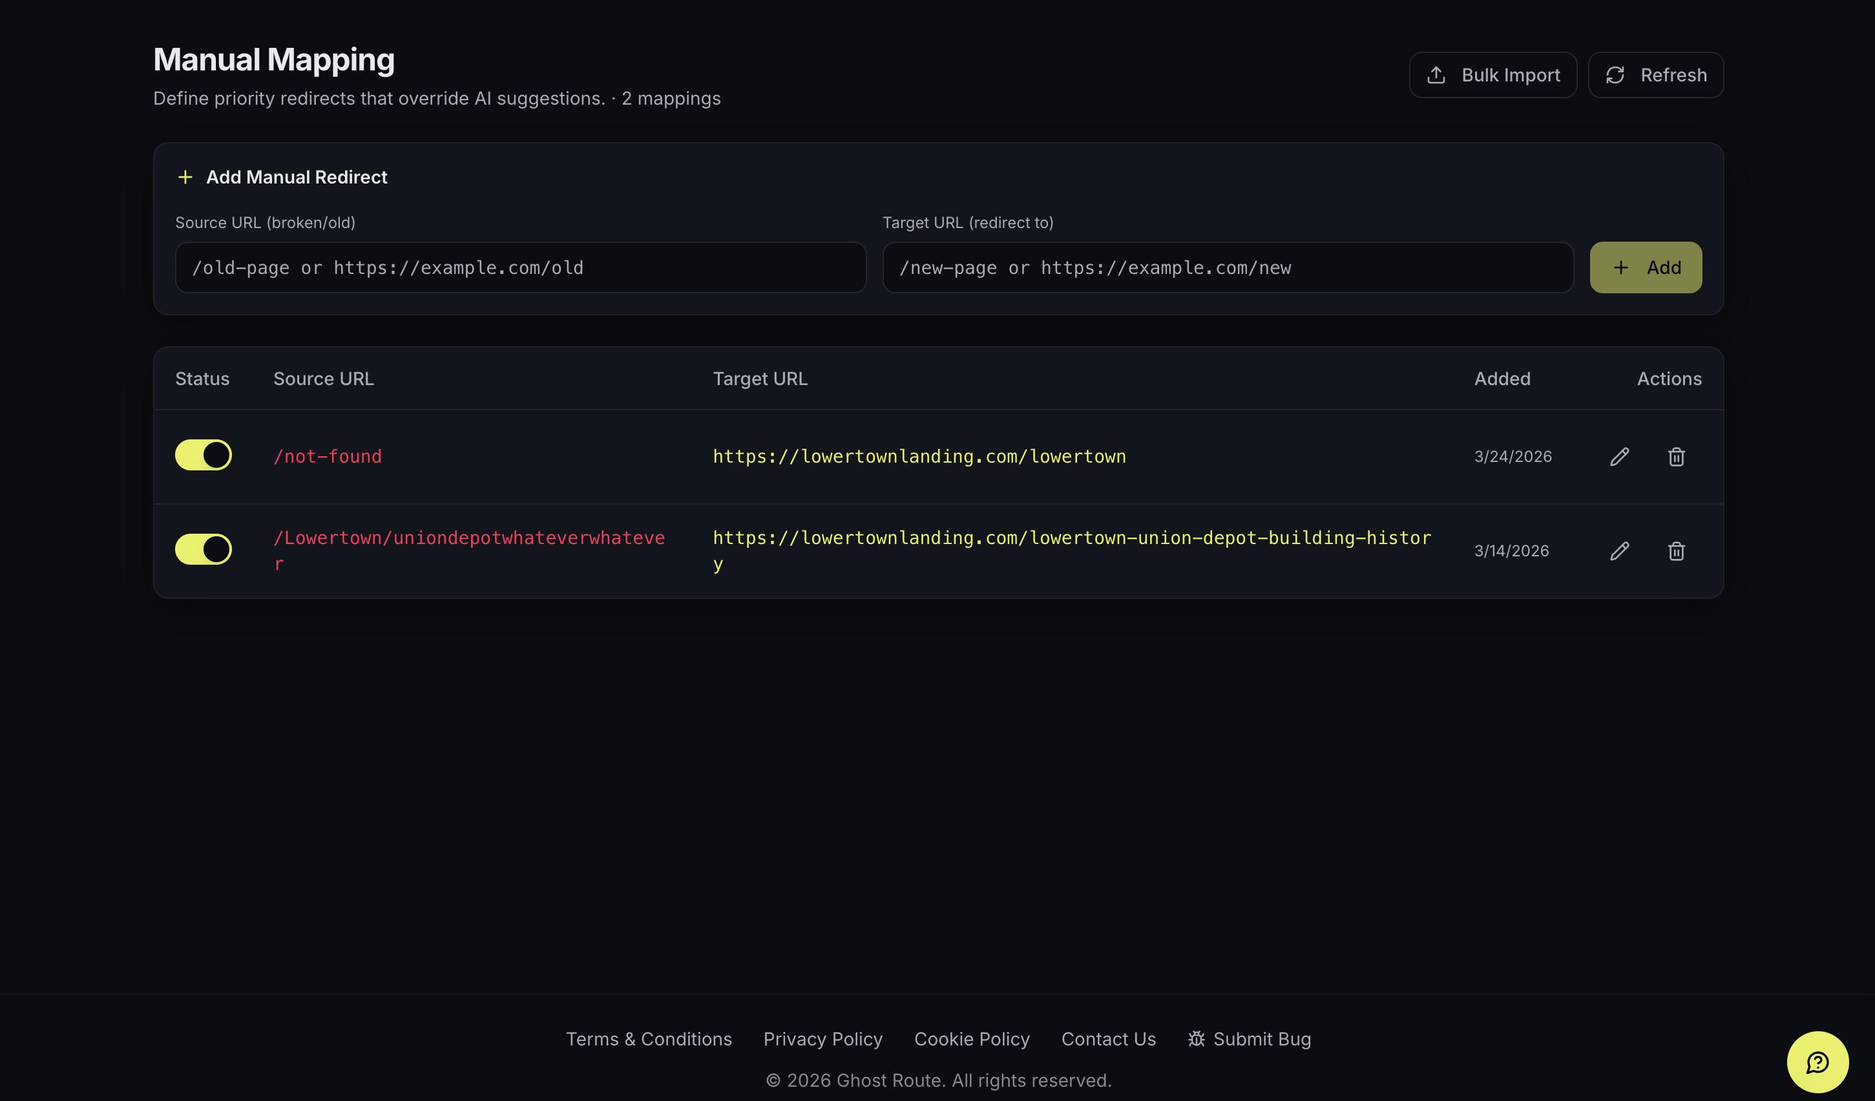
Task: Edit the uniondepot redirect mapping
Action: click(x=1619, y=550)
